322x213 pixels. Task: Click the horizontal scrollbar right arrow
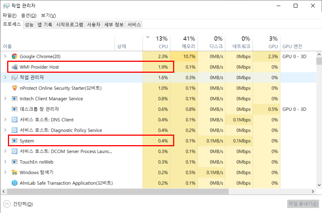[313, 192]
